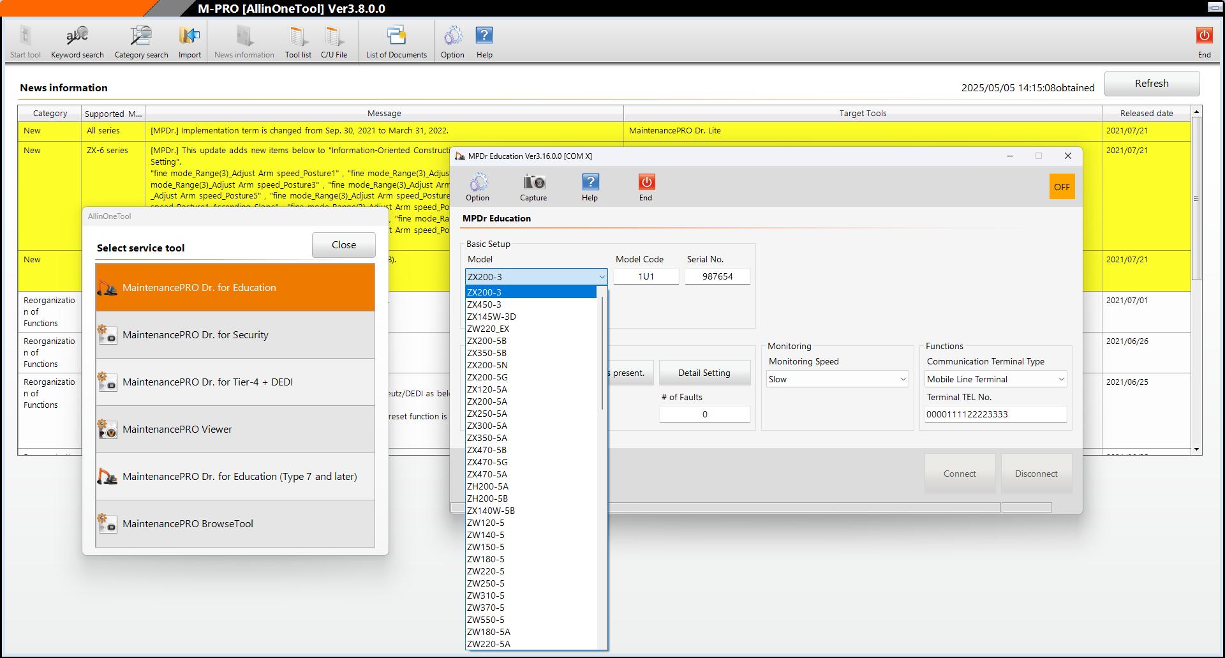Screen dimensions: 1225x658
Task: Click the Close button in service tool dialog
Action: [x=343, y=245]
